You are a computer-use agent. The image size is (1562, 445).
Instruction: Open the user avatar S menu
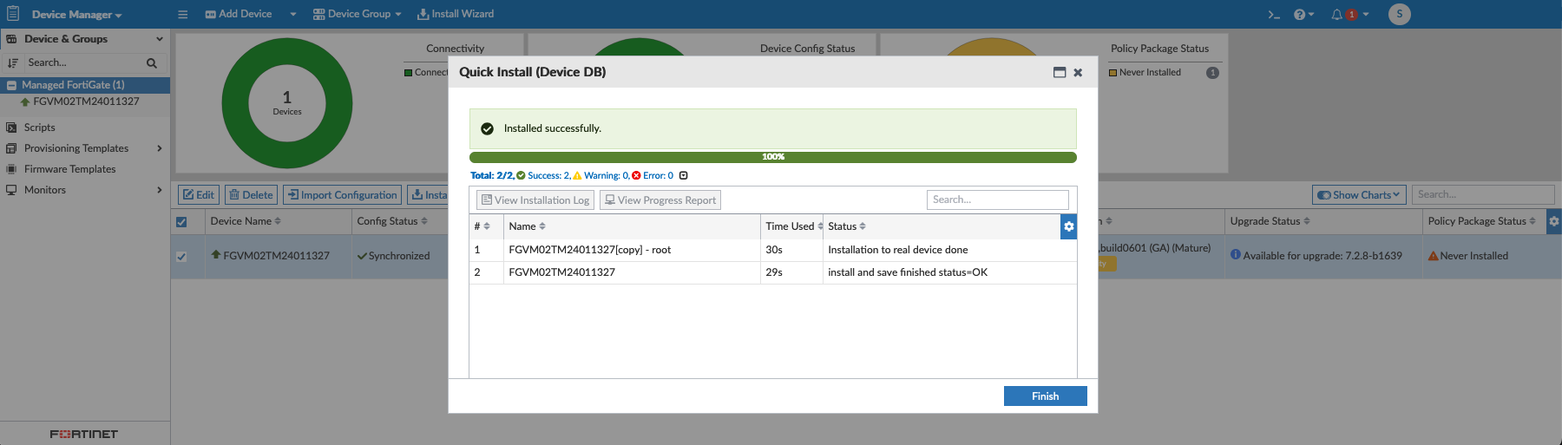click(x=1399, y=14)
